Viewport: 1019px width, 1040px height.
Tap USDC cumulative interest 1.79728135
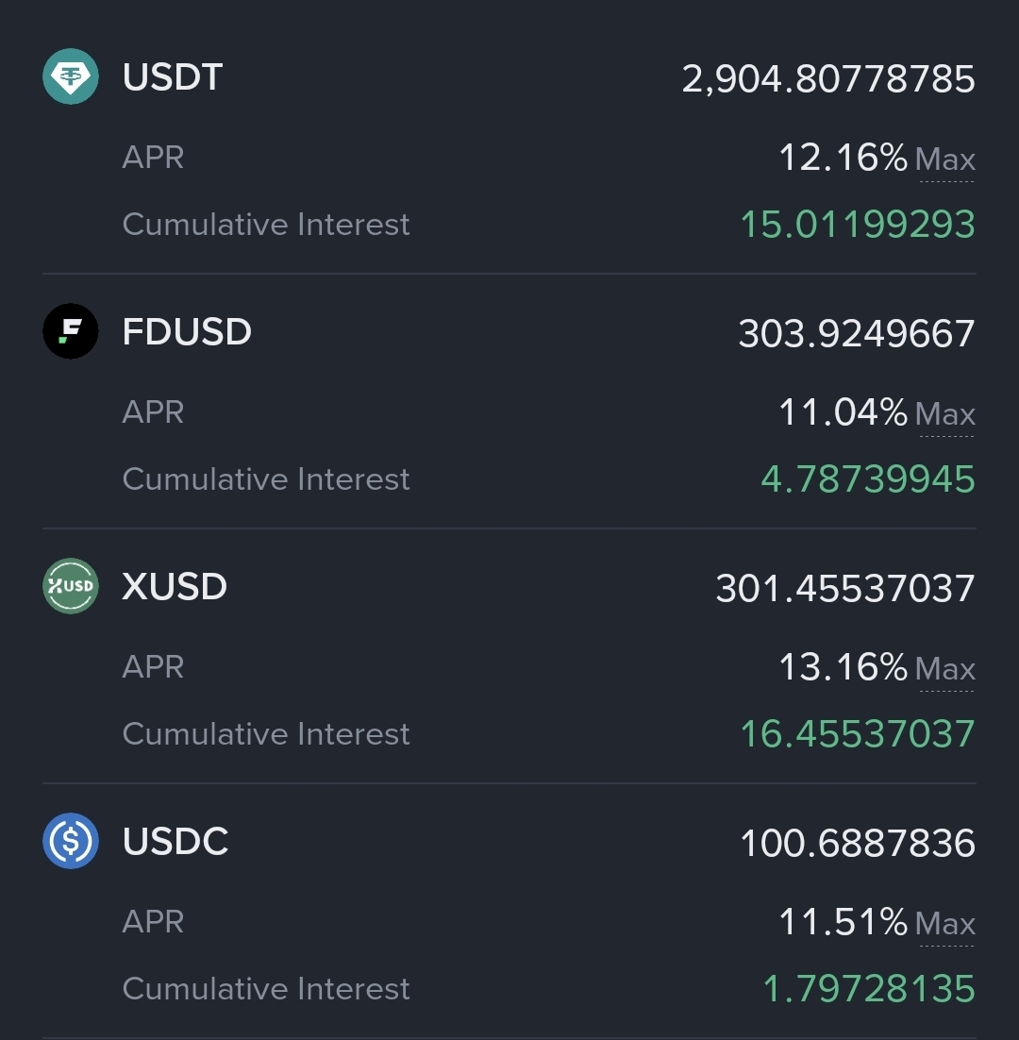[869, 989]
